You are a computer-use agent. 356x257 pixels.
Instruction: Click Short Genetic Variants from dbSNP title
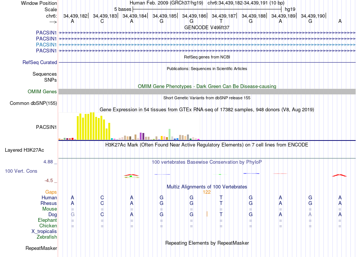coord(207,98)
